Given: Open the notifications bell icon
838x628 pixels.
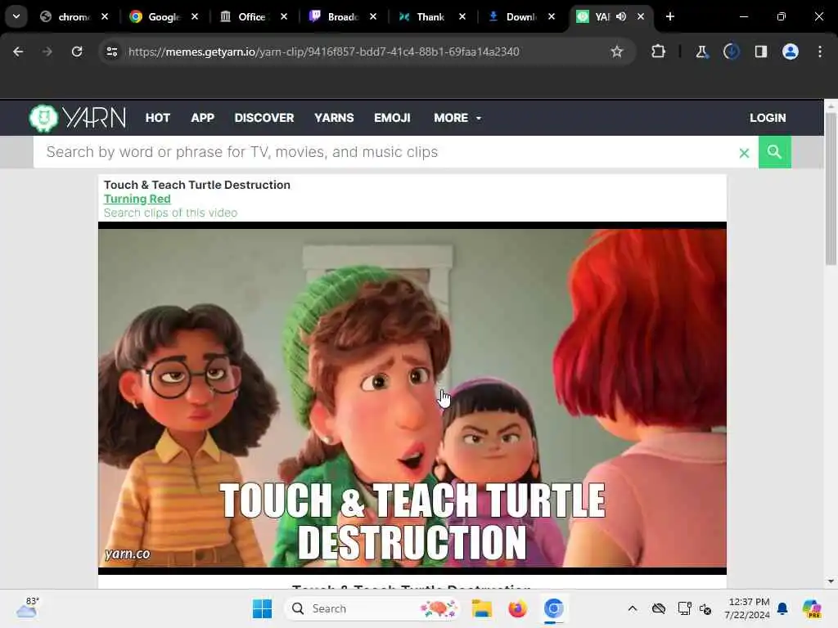Looking at the screenshot, I should click(x=782, y=608).
